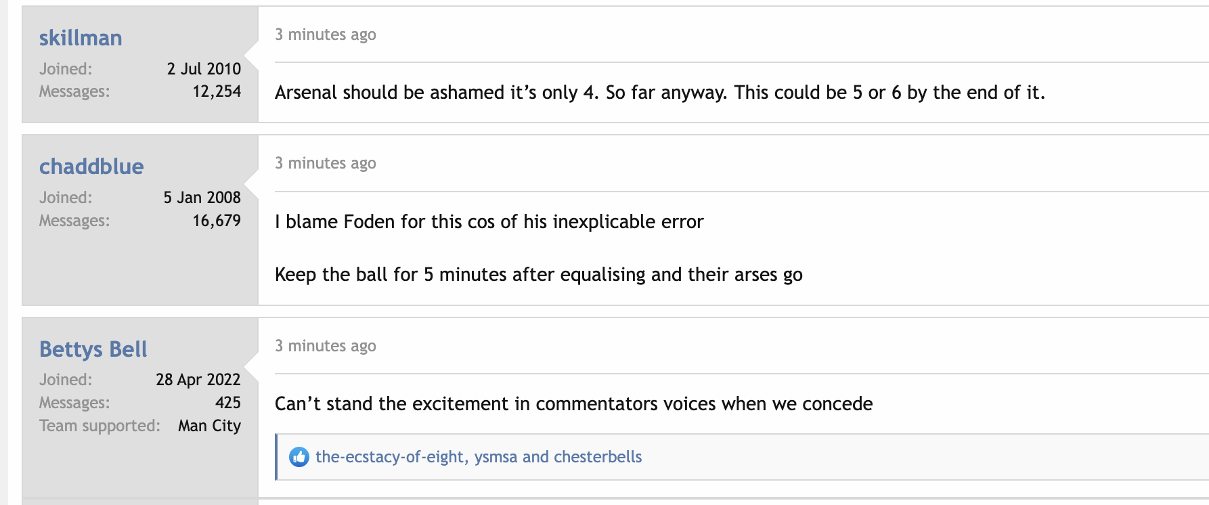Click the 'Keep the ball' sentence
Viewport: 1209px width, 505px height.
click(x=539, y=275)
